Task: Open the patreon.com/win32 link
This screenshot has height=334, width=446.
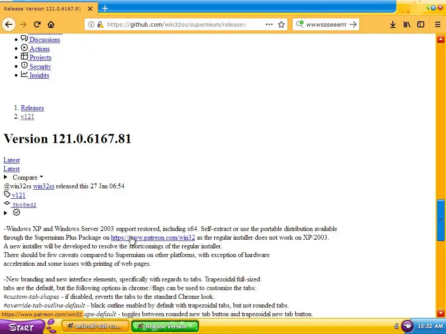Action: 153,237
